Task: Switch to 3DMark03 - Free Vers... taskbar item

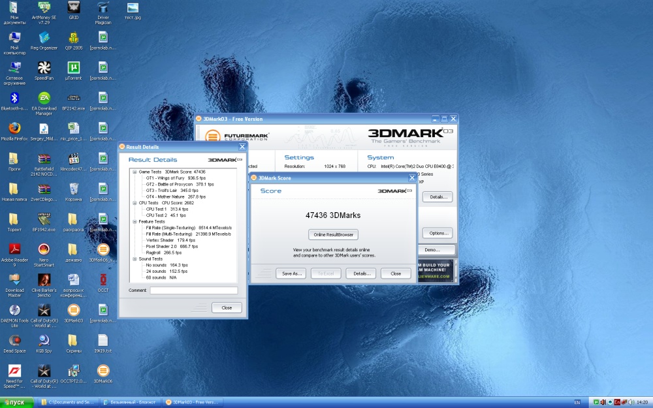Action: point(192,402)
